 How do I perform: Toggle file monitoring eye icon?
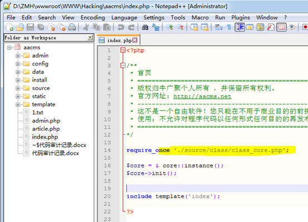292,27
